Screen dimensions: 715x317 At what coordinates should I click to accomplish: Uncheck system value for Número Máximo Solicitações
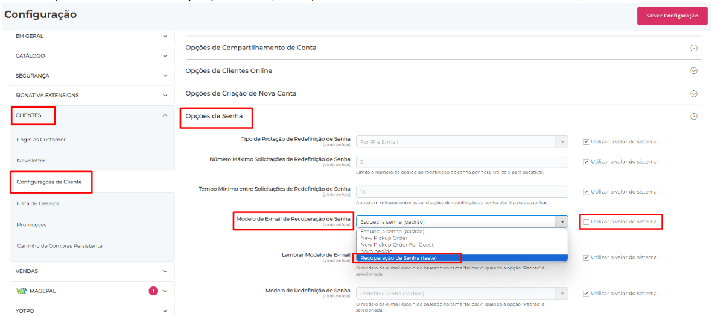pyautogui.click(x=586, y=162)
